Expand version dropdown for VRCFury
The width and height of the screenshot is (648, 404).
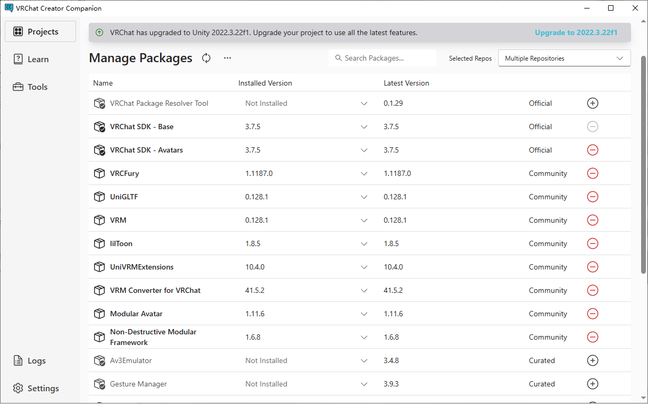[364, 173]
